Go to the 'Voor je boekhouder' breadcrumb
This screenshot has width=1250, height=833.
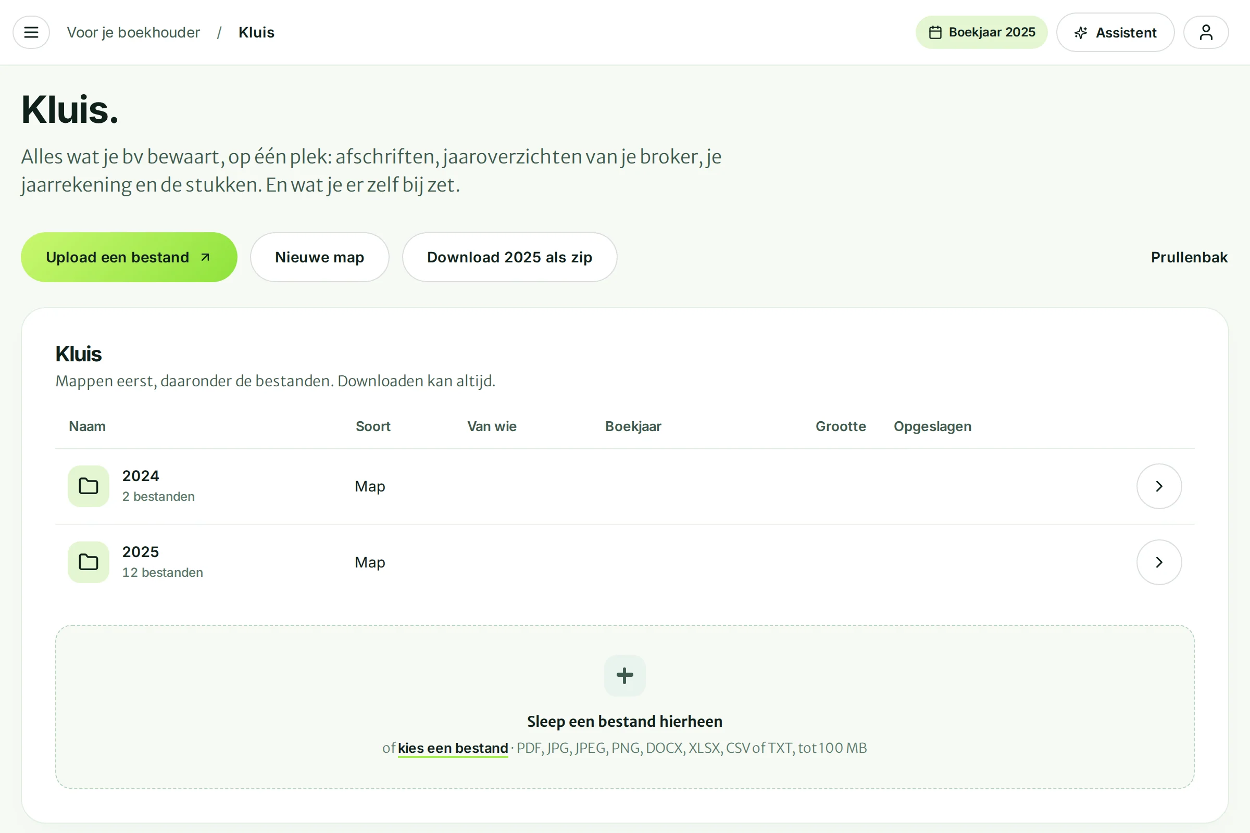[133, 32]
